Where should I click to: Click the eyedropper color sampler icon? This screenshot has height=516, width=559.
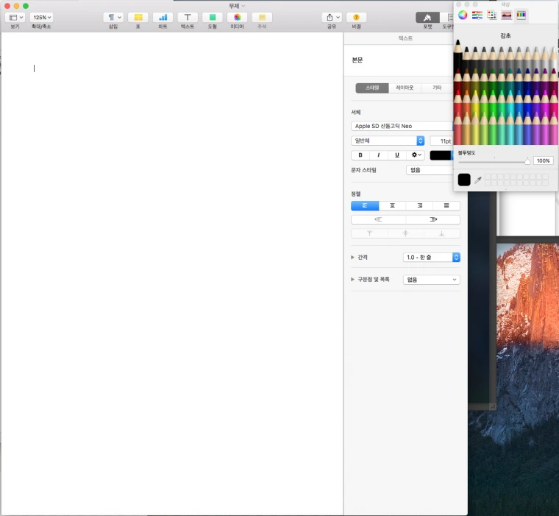coord(477,180)
